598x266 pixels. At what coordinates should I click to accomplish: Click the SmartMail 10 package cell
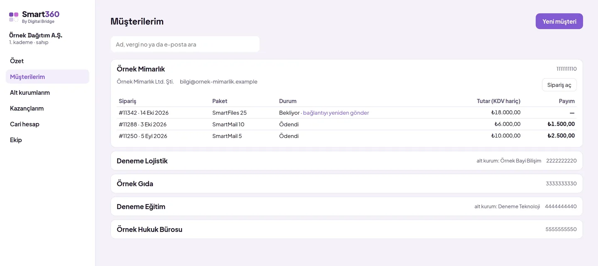tap(228, 124)
